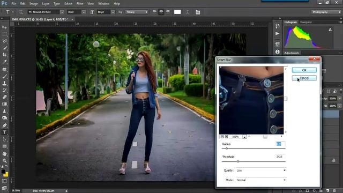Open the font family dropdown
Screen dimensions: 343x193
pos(62,12)
